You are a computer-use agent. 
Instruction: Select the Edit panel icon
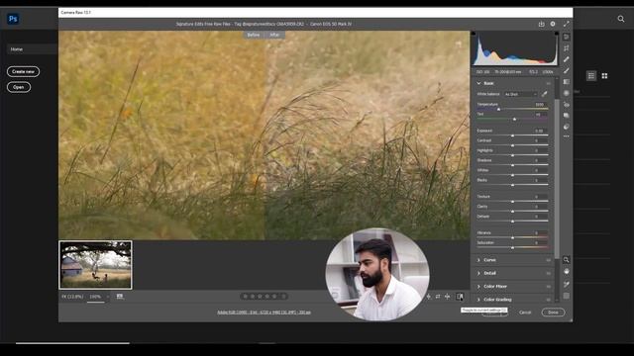[566, 37]
